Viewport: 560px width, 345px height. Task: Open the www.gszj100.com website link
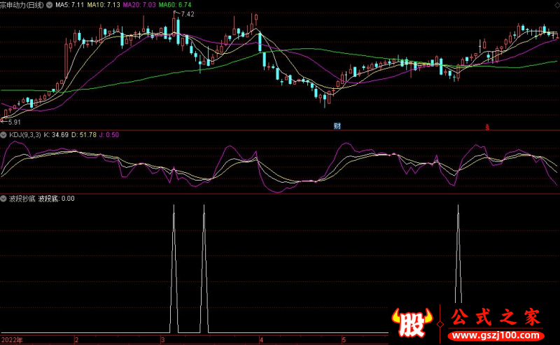click(498, 337)
